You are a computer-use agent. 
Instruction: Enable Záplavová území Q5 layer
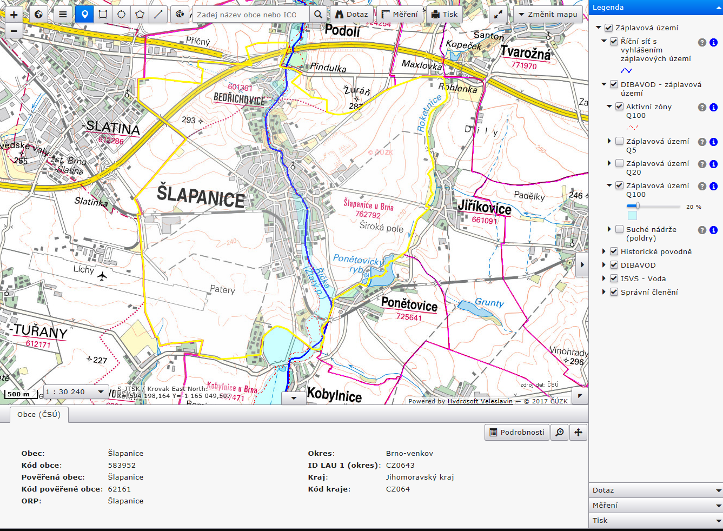pos(619,141)
